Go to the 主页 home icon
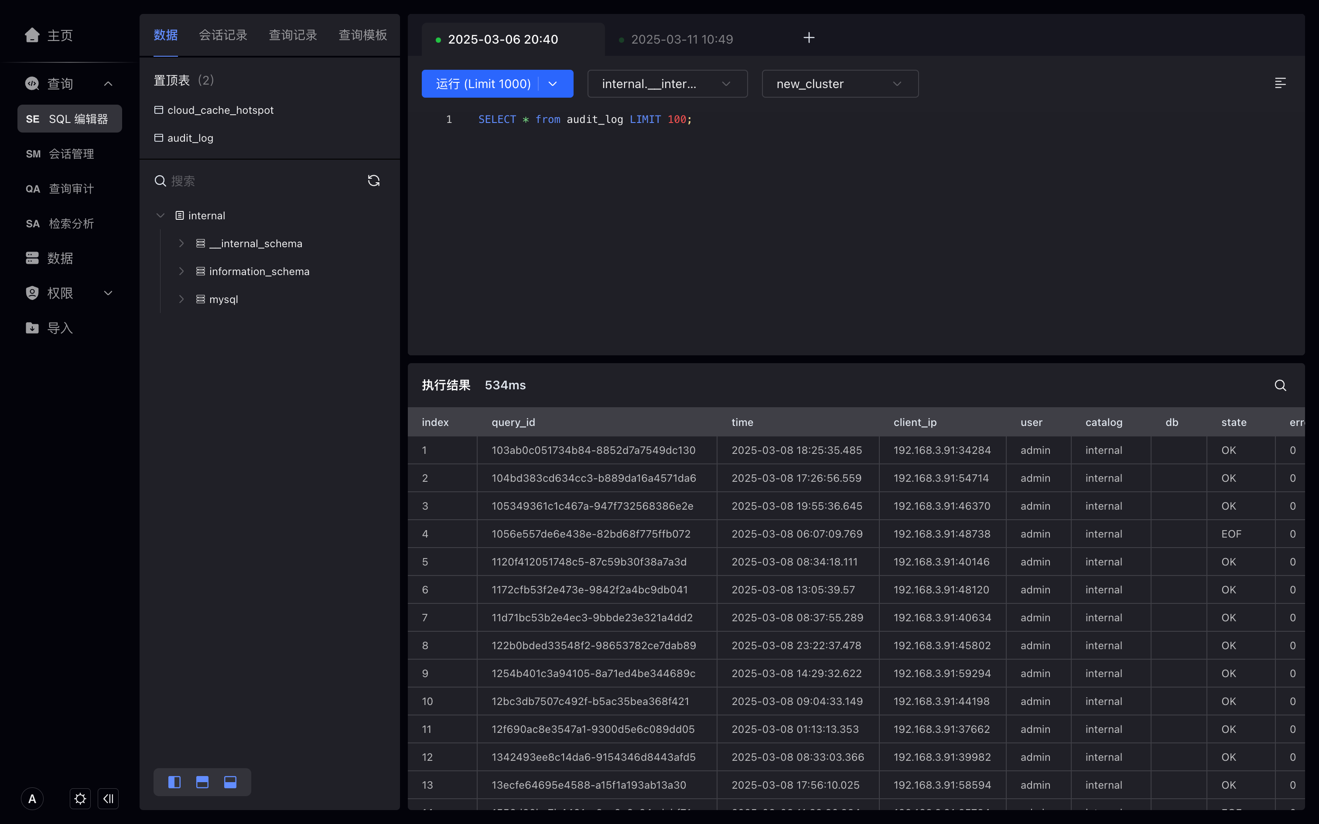 (32, 35)
